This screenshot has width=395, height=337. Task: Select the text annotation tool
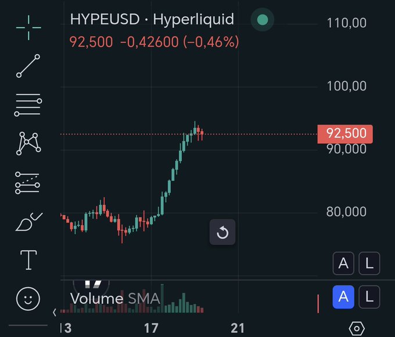28,260
